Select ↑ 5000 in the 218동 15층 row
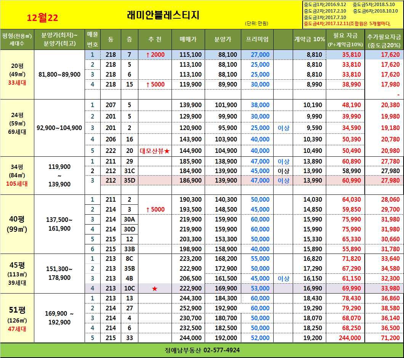Viewport: 404px width, 358px height. pyautogui.click(x=155, y=85)
